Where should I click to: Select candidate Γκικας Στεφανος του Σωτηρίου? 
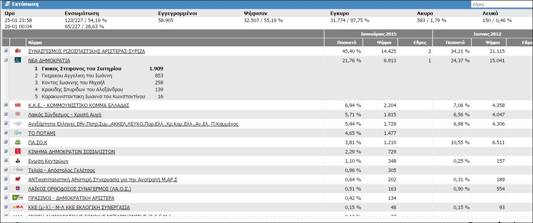[81, 69]
